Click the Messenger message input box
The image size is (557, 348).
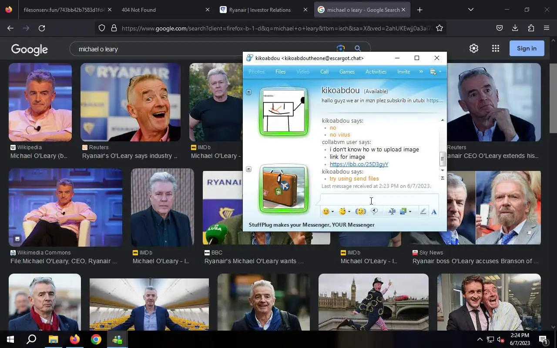coord(379,200)
